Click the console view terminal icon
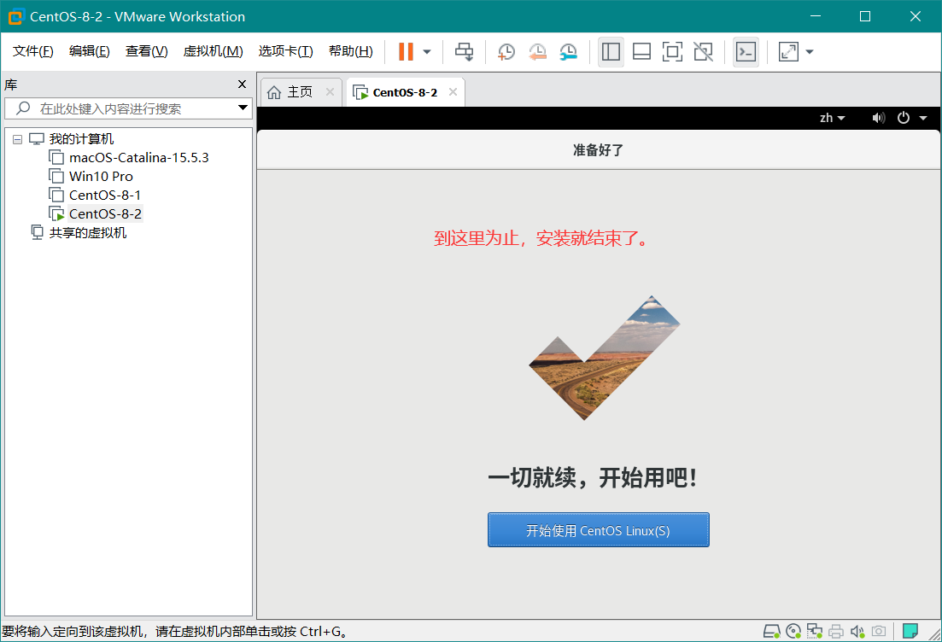The image size is (942, 642). click(x=746, y=52)
